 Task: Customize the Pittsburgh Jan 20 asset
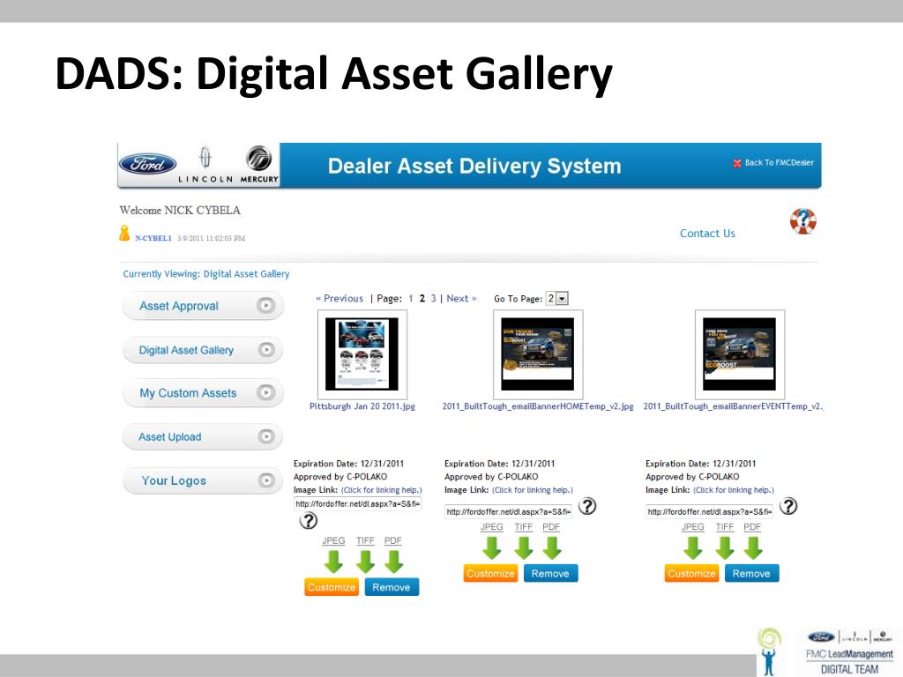click(x=332, y=587)
